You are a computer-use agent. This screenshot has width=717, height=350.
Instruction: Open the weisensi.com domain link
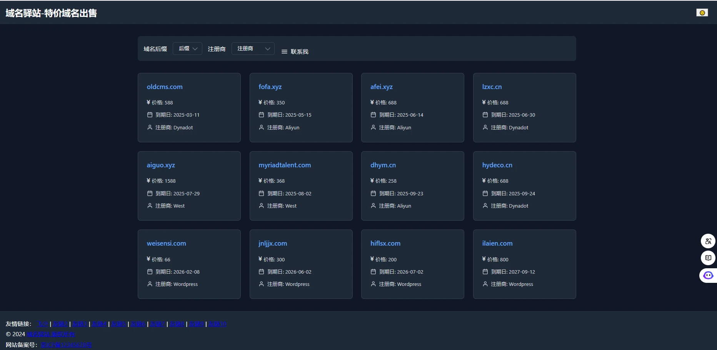[166, 243]
